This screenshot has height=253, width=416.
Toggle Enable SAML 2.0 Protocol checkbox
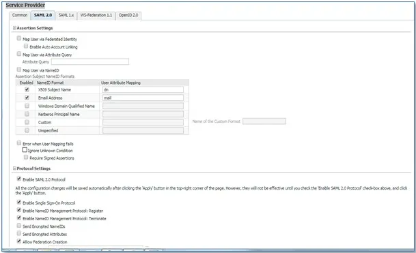(x=19, y=179)
